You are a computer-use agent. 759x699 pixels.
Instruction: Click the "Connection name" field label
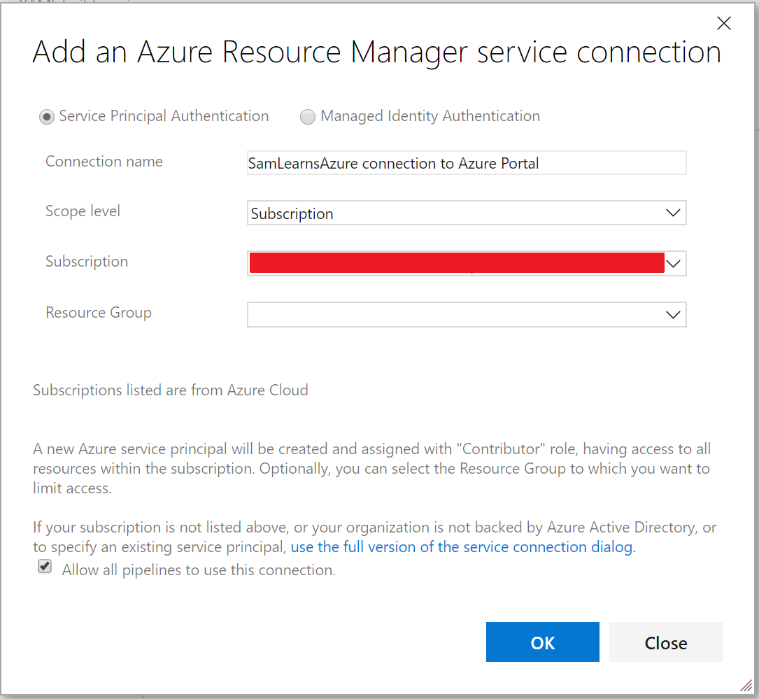point(104,162)
